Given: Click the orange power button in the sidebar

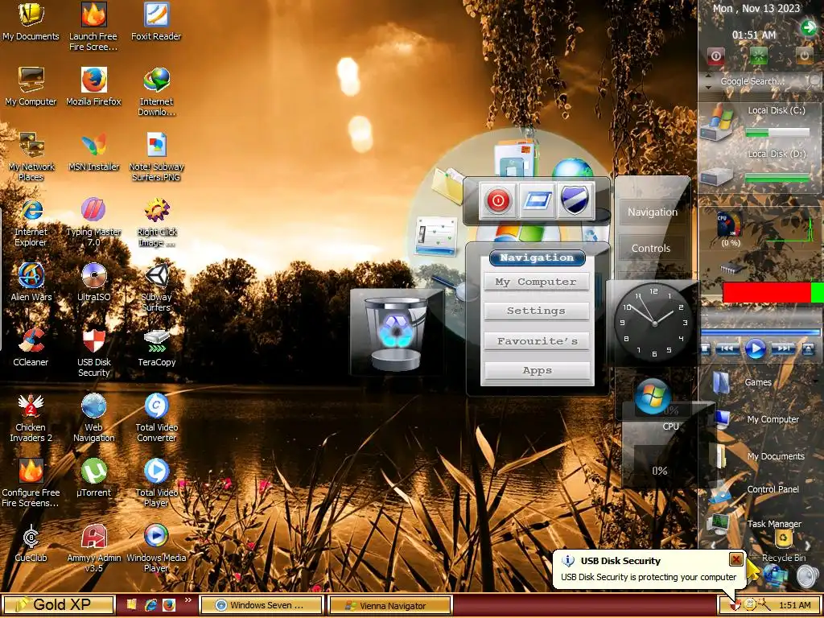Looking at the screenshot, I should coord(804,56).
